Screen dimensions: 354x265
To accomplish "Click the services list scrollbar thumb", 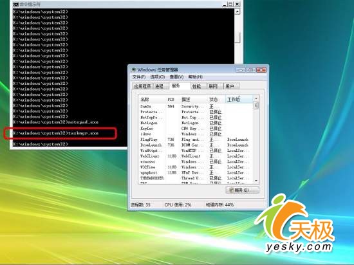I will pos(256,105).
